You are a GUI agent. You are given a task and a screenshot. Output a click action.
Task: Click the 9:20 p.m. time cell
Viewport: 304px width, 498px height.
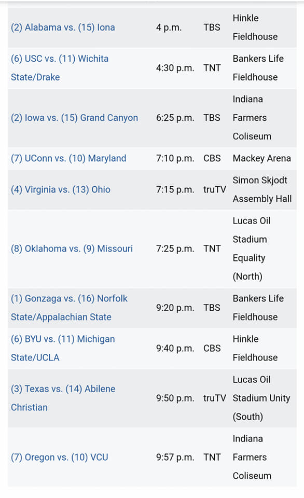175,308
